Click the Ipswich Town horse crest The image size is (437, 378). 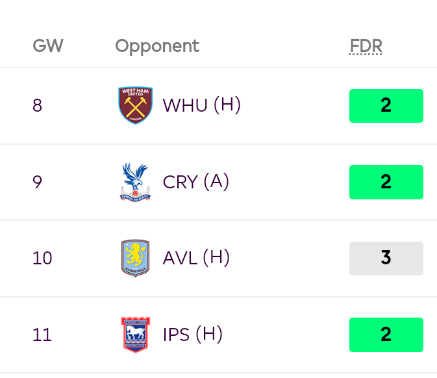[x=136, y=334]
